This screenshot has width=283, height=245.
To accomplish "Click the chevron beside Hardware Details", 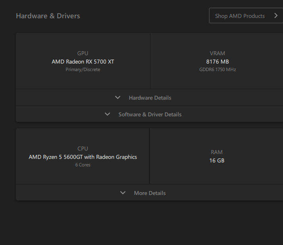I will pos(118,97).
